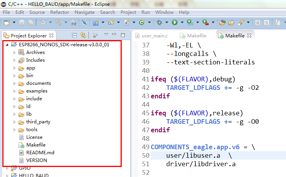
Task: Toggle Link with Editor in Project Explorer
Action: [83, 35]
